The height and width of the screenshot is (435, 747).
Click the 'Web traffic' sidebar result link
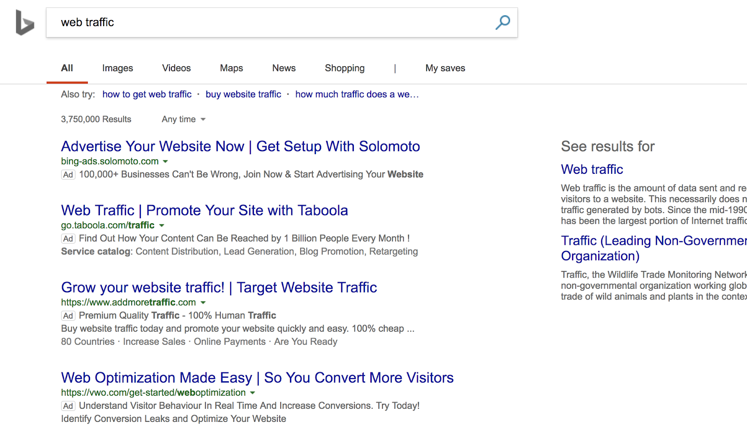tap(592, 170)
